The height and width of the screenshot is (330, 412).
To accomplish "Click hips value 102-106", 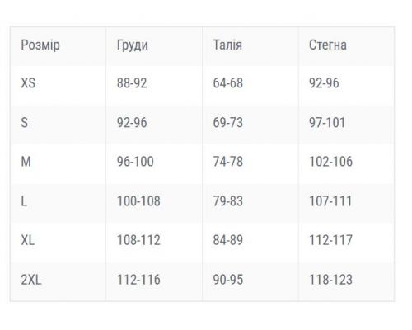I will (x=330, y=162).
